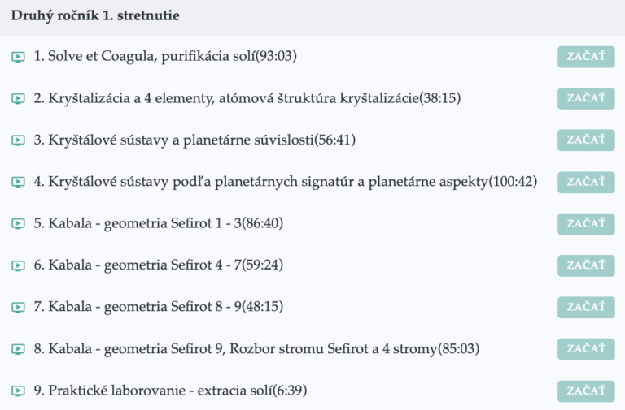
Task: Click video icon beside Solve et Coagula lesson
Action: coord(18,57)
